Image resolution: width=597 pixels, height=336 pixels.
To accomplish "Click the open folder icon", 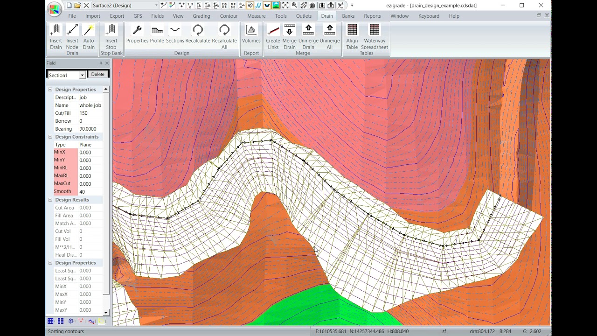I will point(77,5).
